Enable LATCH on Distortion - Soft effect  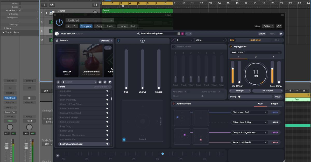pos(274,112)
